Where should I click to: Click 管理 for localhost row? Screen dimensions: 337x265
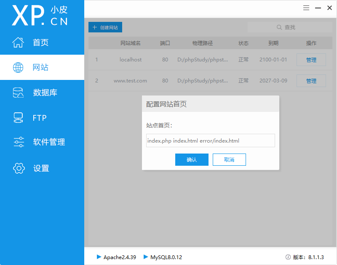click(311, 60)
